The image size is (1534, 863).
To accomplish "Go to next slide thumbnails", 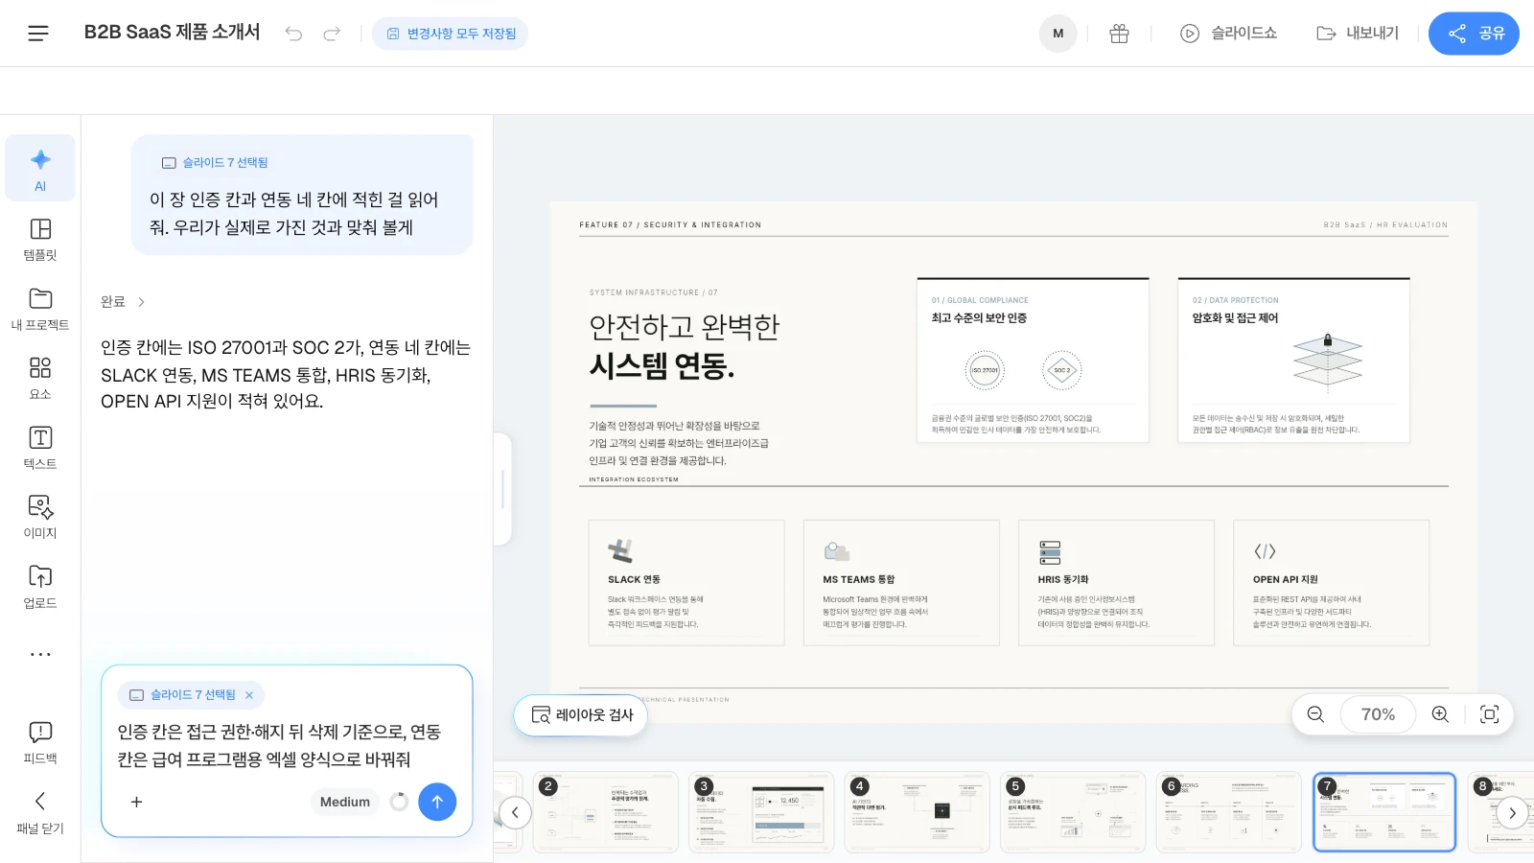I will click(x=1512, y=813).
